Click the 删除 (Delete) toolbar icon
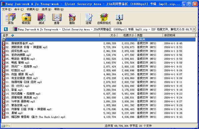This screenshot has height=129, width=199. click(72, 19)
